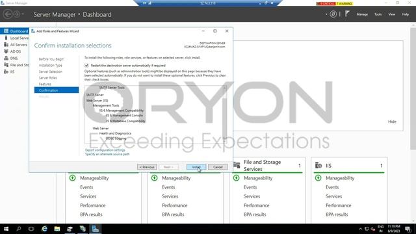416x234 pixels.
Task: Open DNS in sidebar
Action: [x=11, y=58]
